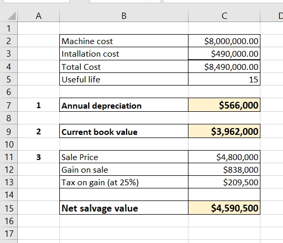Click the 'Sale Price' cell
This screenshot has width=283, height=243.
pyautogui.click(x=124, y=157)
